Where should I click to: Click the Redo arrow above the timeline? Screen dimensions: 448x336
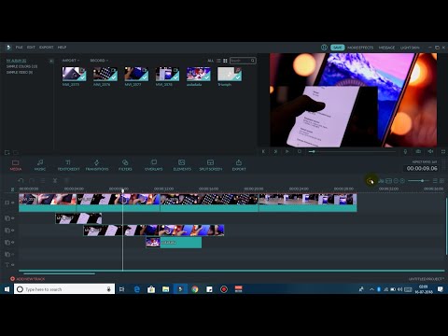pyautogui.click(x=32, y=181)
